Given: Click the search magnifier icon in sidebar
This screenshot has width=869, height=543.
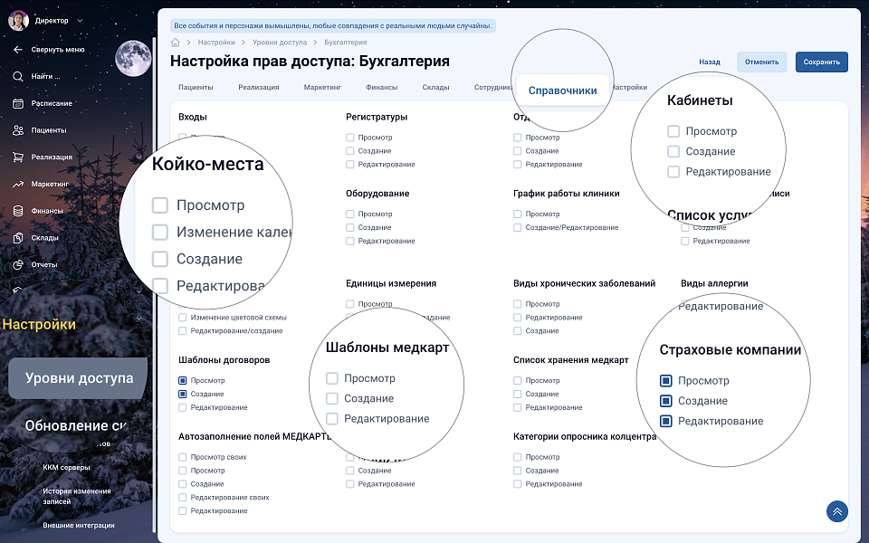Looking at the screenshot, I should tap(18, 76).
